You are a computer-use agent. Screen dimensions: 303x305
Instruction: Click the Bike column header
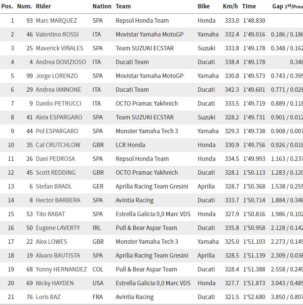204,6
